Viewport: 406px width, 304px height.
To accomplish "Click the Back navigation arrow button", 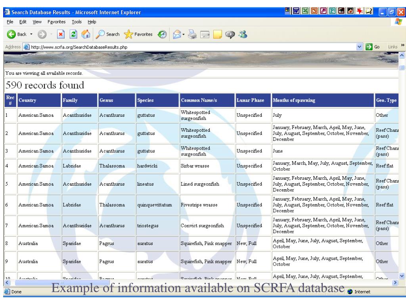I will tap(11, 34).
